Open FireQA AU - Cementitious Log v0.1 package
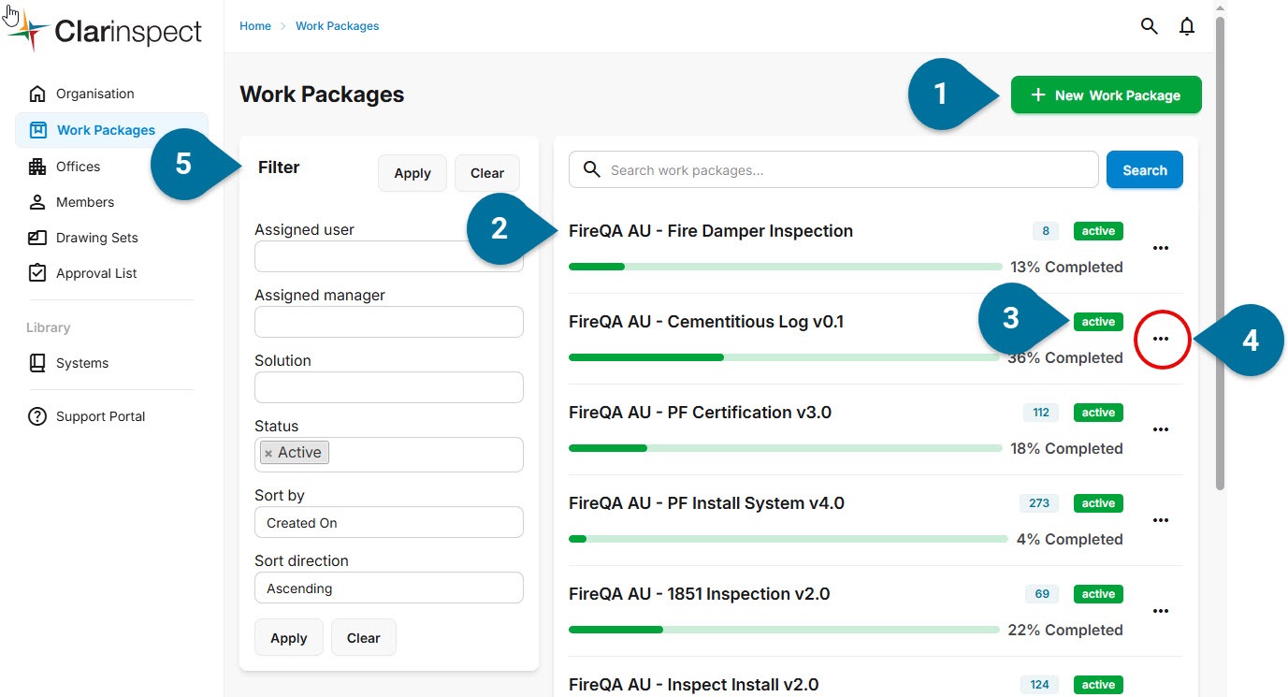The height and width of the screenshot is (697, 1288). coord(706,322)
